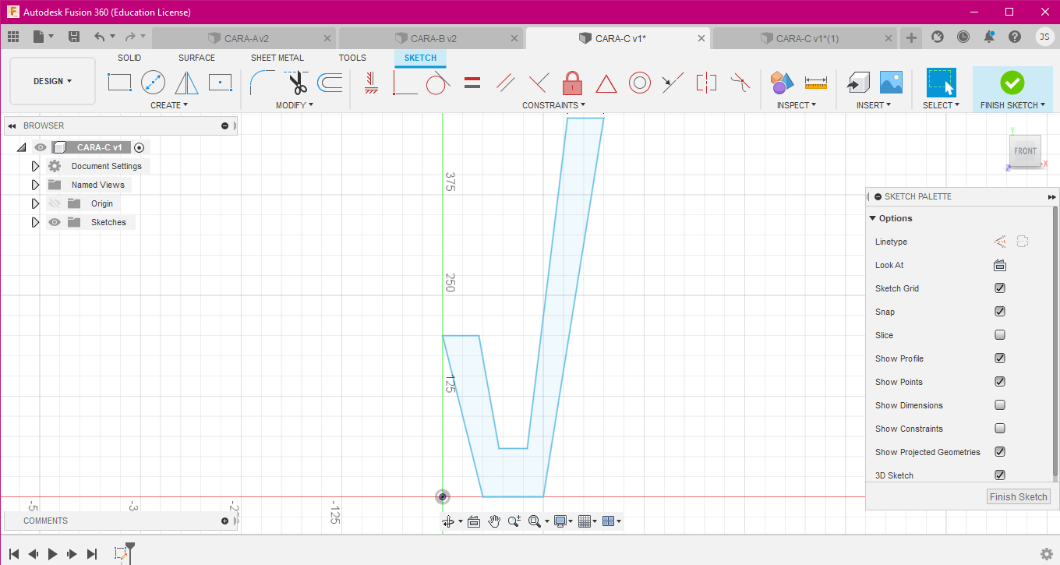The image size is (1060, 565).
Task: Hide the Sketches folder
Action: [x=55, y=222]
